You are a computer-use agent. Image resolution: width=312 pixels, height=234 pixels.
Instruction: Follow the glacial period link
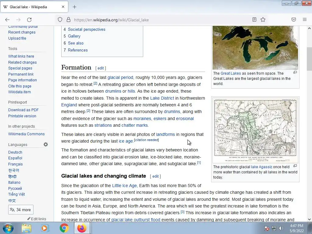120,77
